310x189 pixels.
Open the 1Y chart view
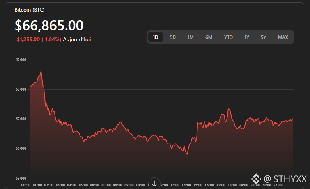(247, 37)
